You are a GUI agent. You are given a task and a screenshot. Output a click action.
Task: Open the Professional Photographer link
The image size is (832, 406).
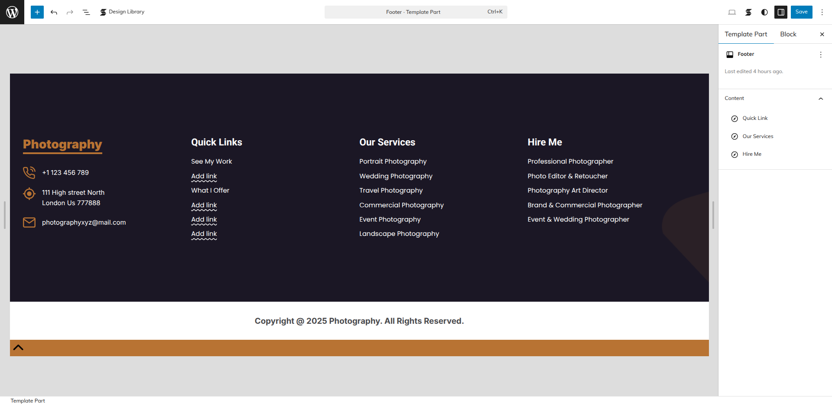570,161
